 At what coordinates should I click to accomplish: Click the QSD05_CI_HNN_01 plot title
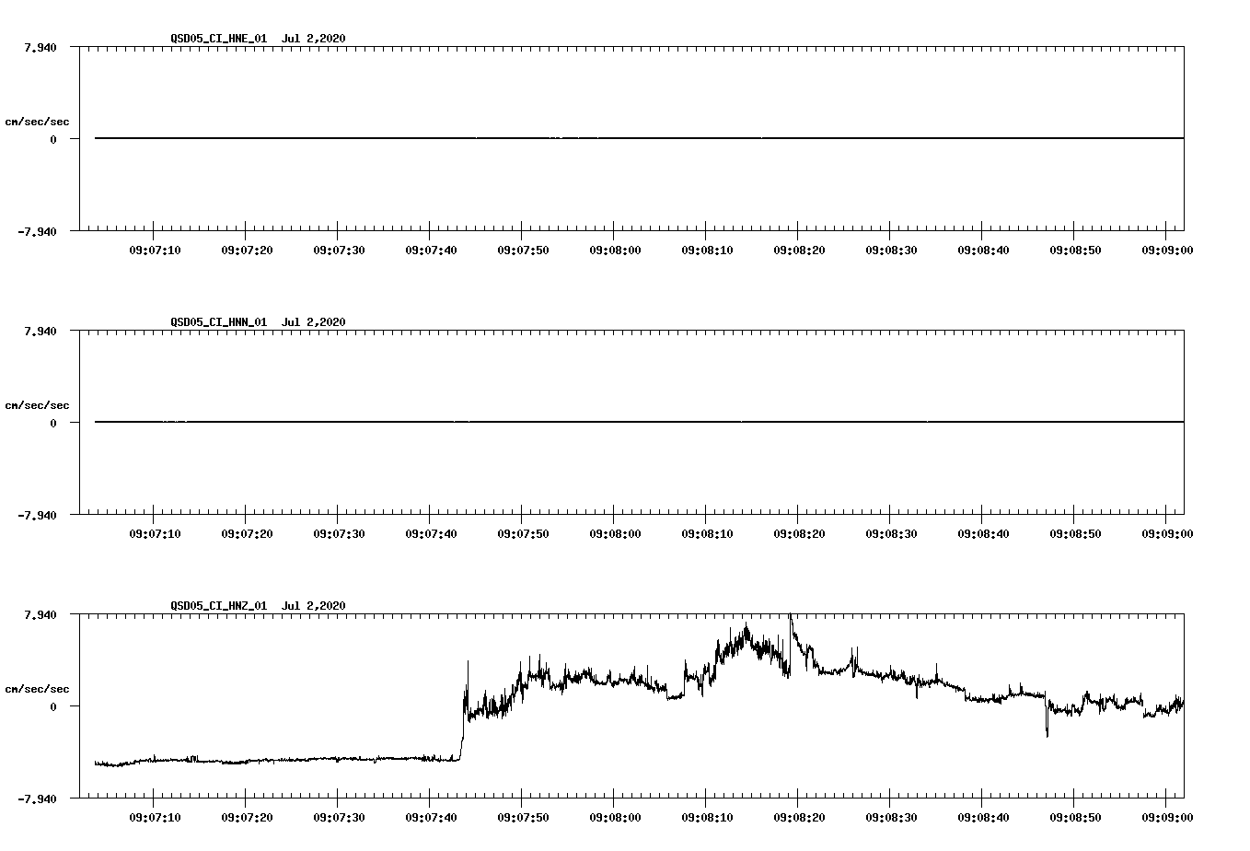258,321
